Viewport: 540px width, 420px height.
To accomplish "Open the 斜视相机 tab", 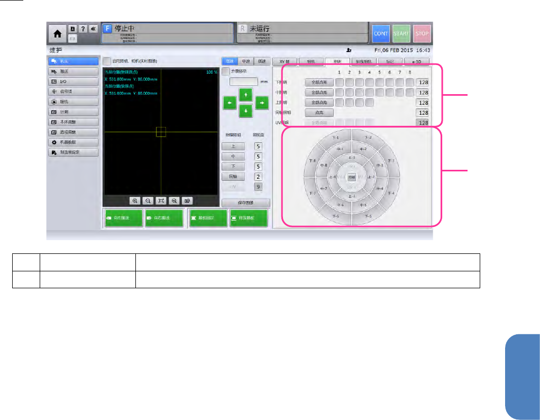I will (x=364, y=62).
